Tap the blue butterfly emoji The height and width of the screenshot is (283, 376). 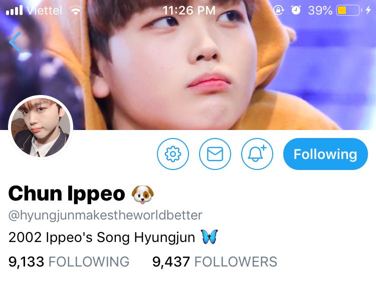coord(210,236)
